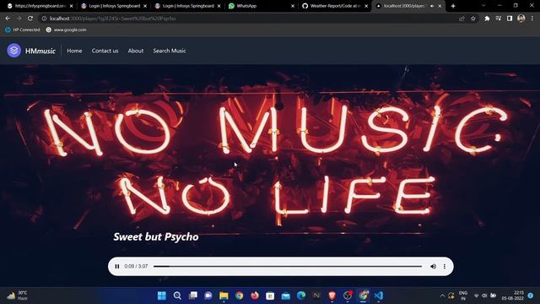Open Microsoft Edge from taskbar

coord(301,296)
